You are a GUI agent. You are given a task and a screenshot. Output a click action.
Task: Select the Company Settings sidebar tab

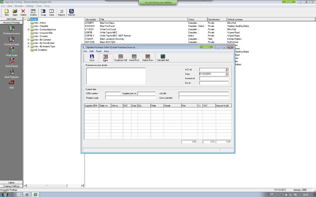(12, 186)
